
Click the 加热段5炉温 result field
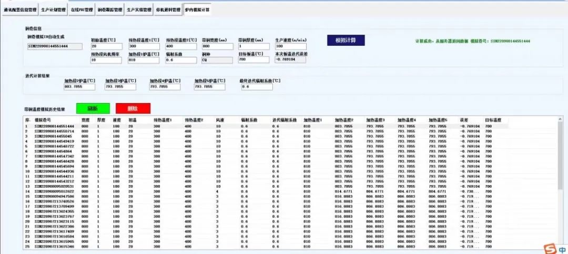209,87
